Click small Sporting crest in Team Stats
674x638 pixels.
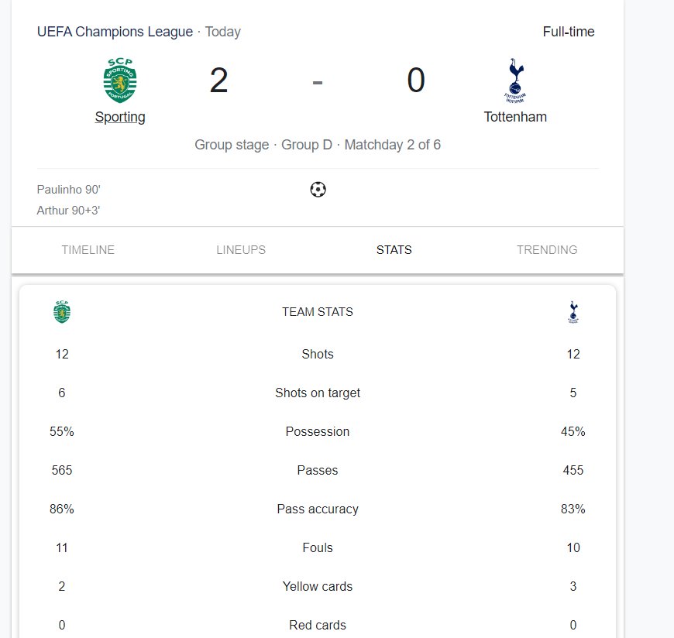pos(62,311)
